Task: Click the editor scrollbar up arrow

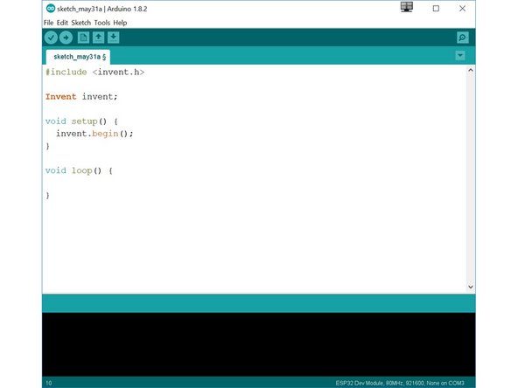Action: click(471, 70)
